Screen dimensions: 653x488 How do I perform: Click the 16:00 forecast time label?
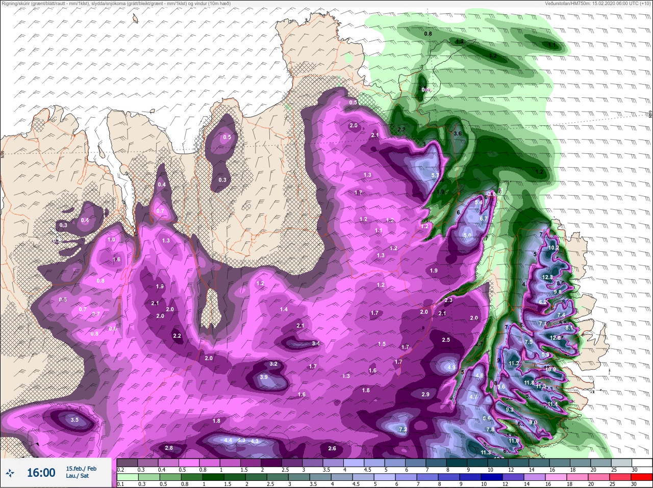[41, 473]
